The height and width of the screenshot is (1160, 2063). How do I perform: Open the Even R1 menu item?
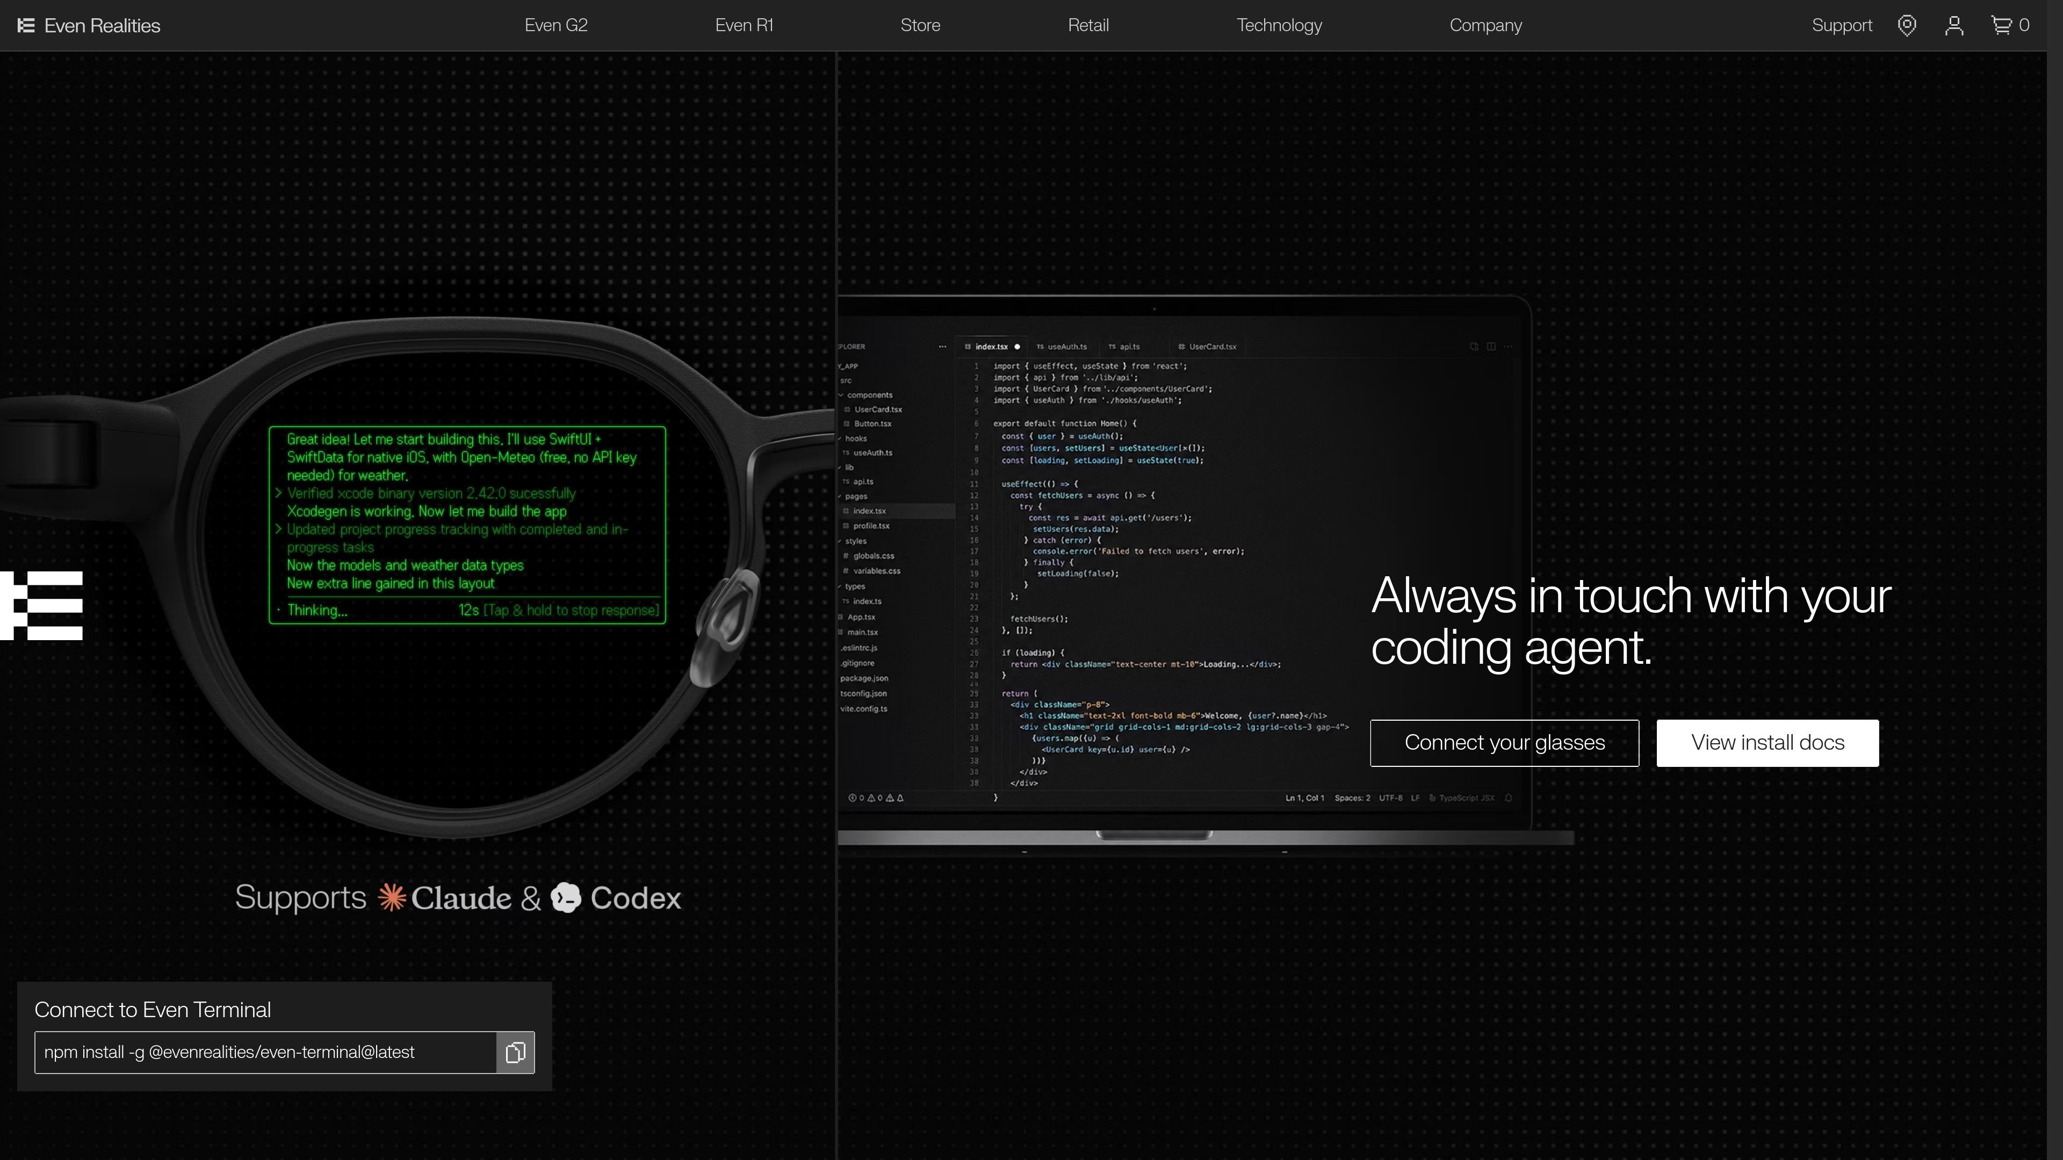tap(744, 26)
